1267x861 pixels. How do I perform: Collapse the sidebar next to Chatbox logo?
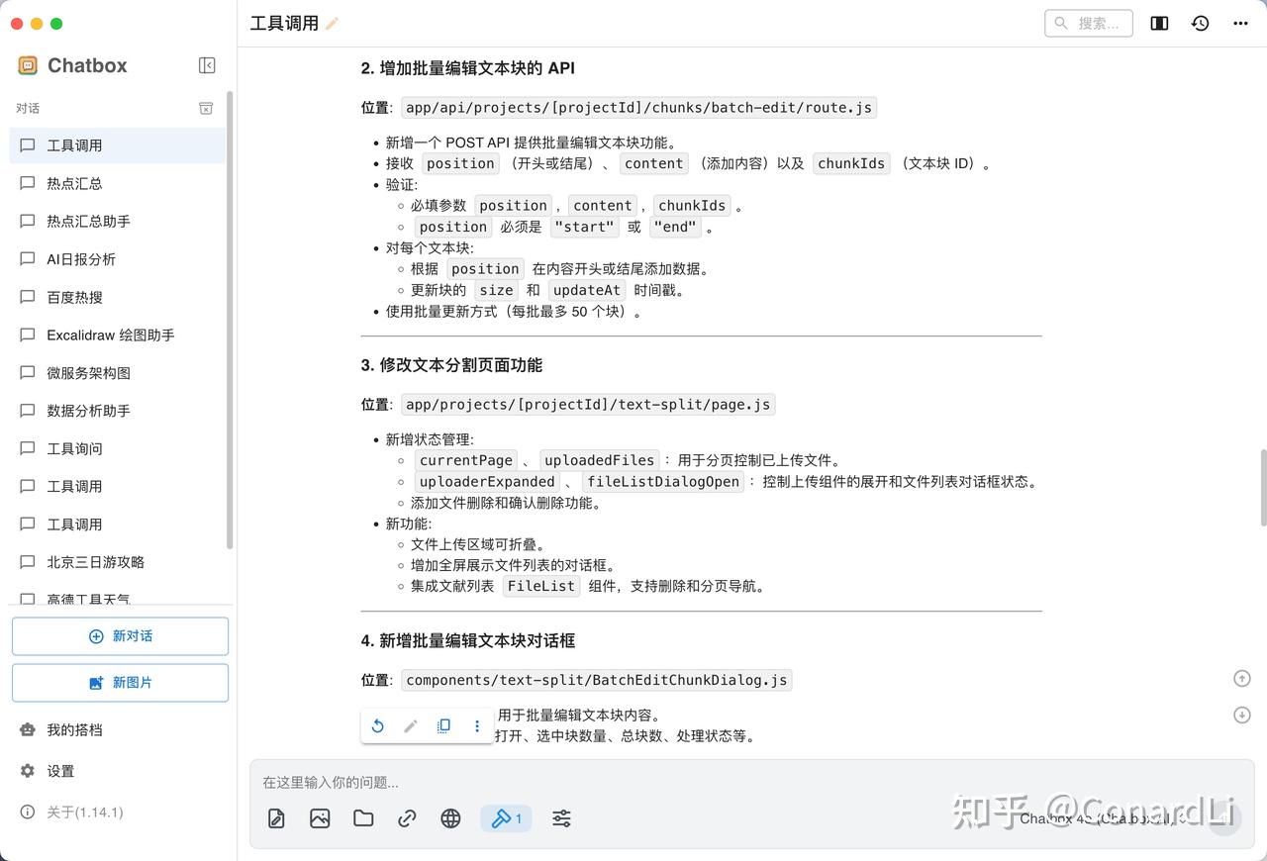click(207, 65)
